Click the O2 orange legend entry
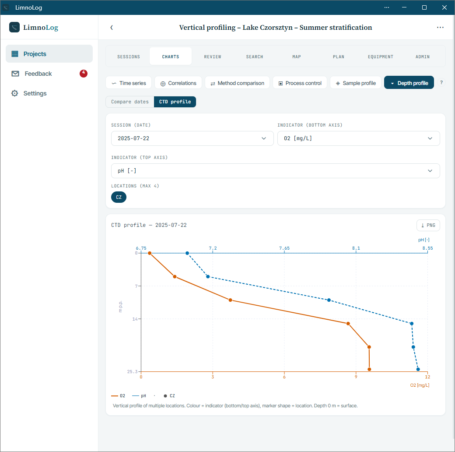Viewport: 455px width, 452px height. (119, 396)
